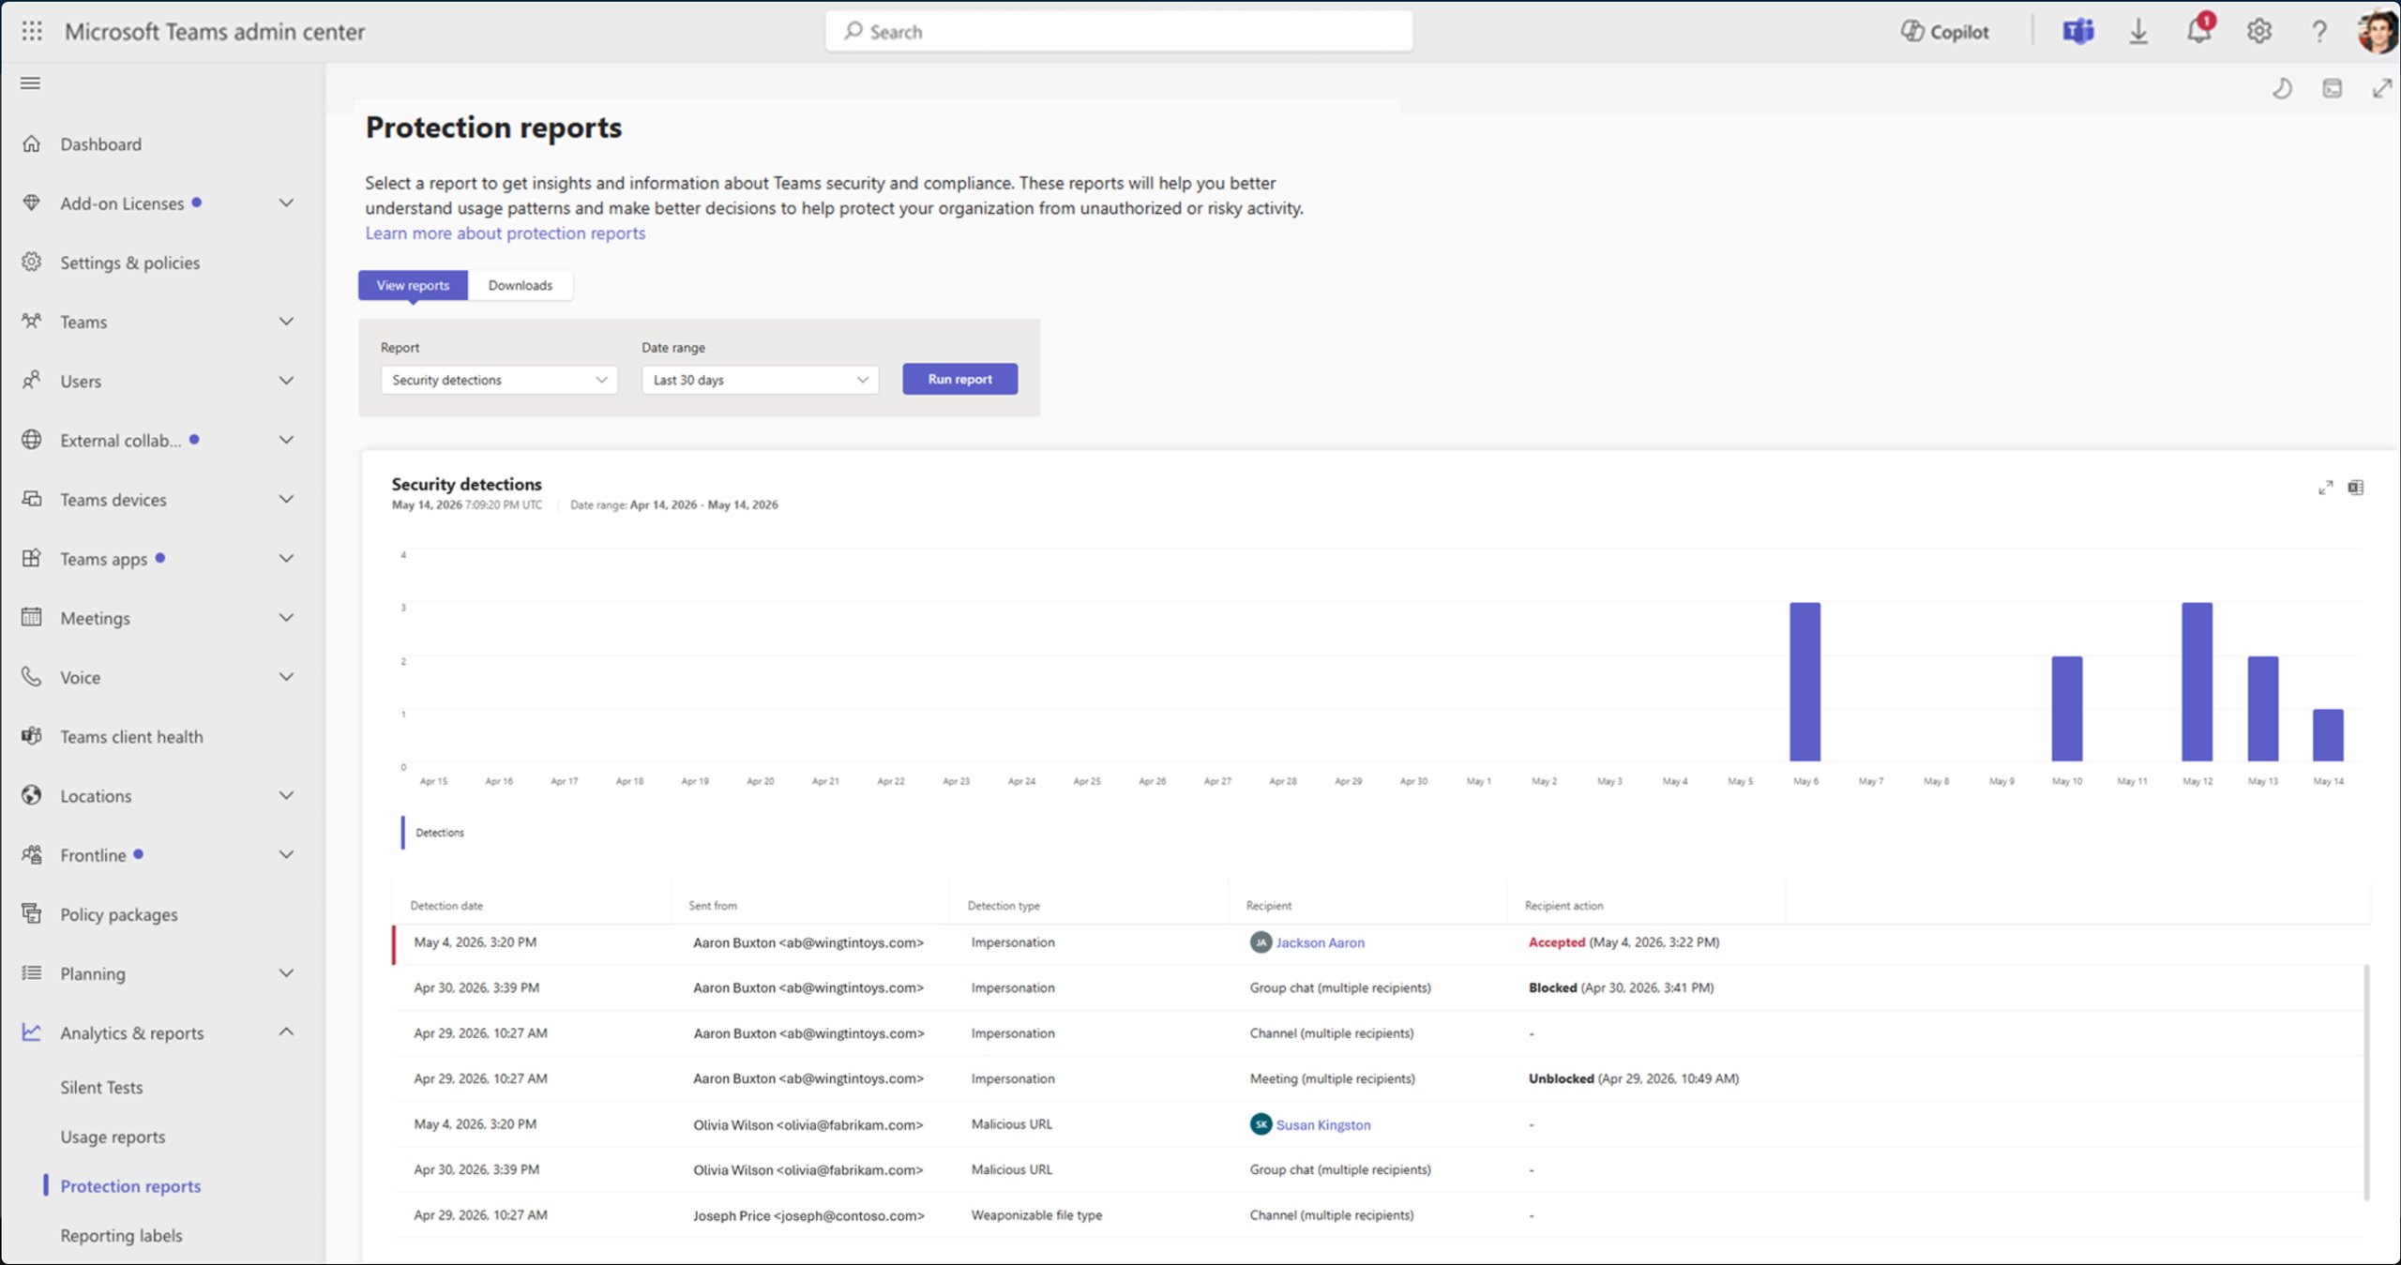
Task: Go to Dashboard in the sidebar
Action: pos(100,144)
